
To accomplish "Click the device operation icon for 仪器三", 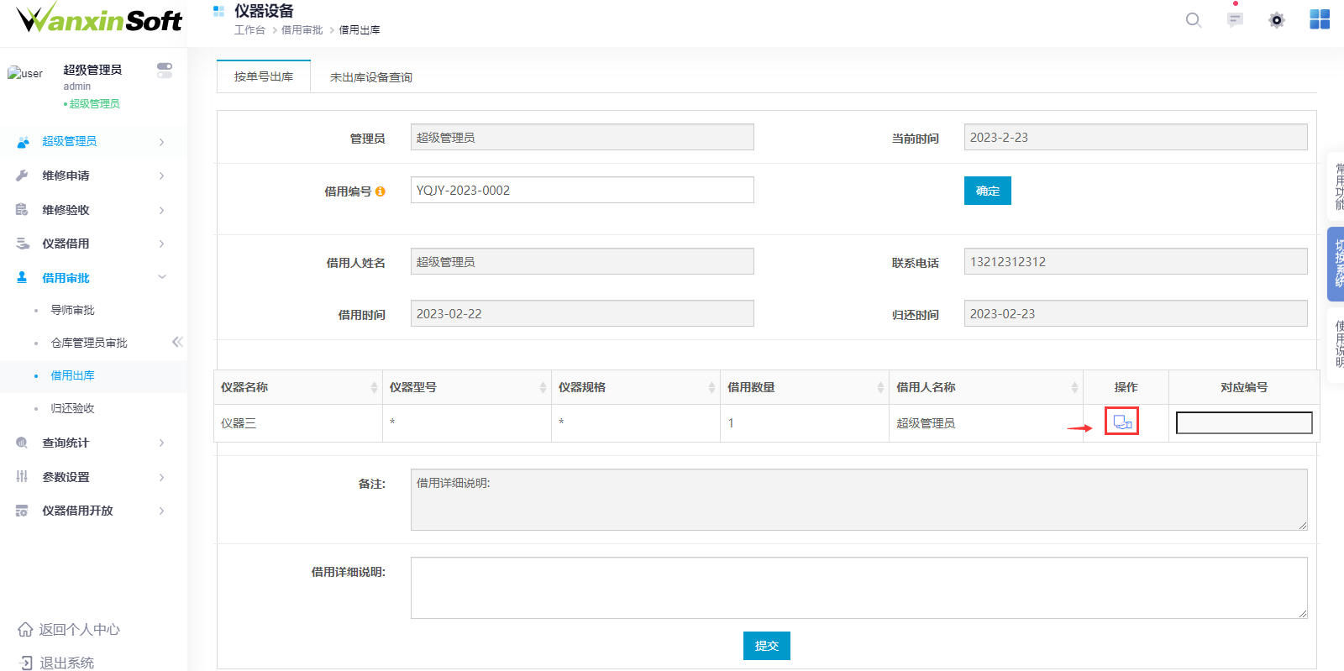I will [1122, 422].
